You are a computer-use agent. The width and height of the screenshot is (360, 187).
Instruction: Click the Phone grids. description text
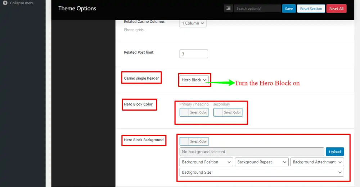pyautogui.click(x=134, y=30)
